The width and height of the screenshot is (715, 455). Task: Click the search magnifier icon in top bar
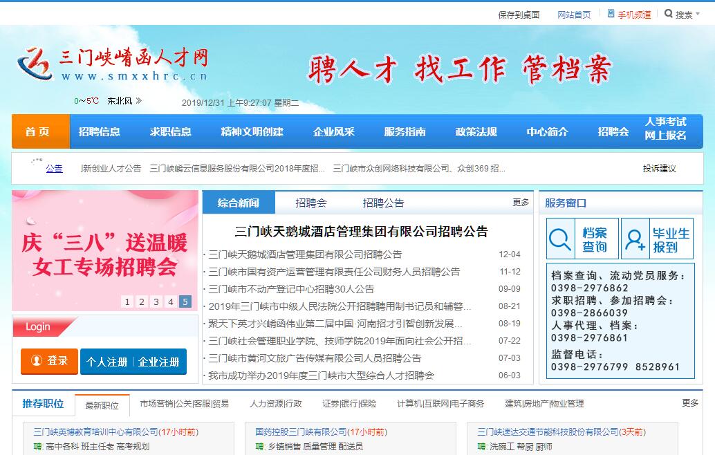click(x=669, y=14)
